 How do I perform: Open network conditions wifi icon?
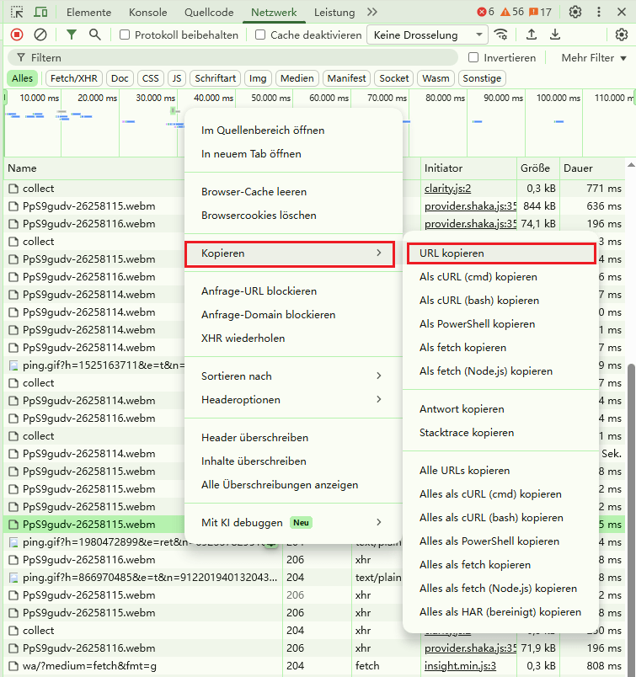[502, 35]
